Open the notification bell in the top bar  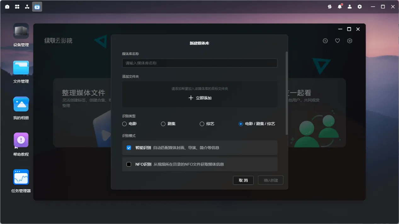click(x=339, y=7)
